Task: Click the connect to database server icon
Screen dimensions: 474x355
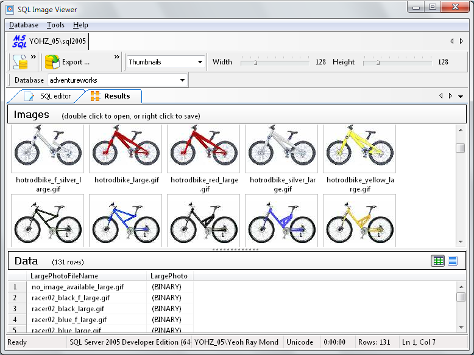Action: click(20, 62)
